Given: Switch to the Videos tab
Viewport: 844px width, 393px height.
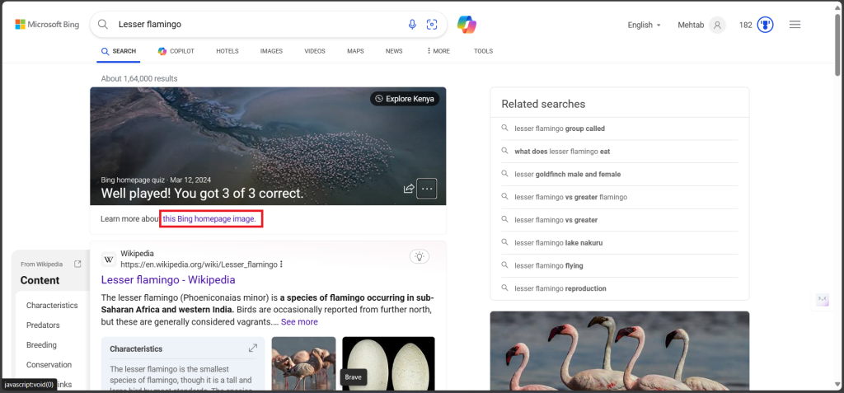Looking at the screenshot, I should pos(314,51).
